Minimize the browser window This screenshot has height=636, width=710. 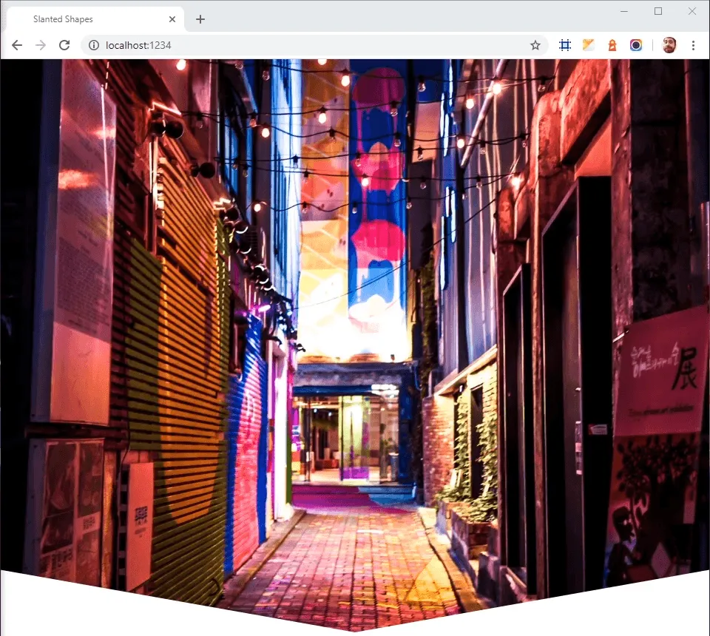pos(624,11)
